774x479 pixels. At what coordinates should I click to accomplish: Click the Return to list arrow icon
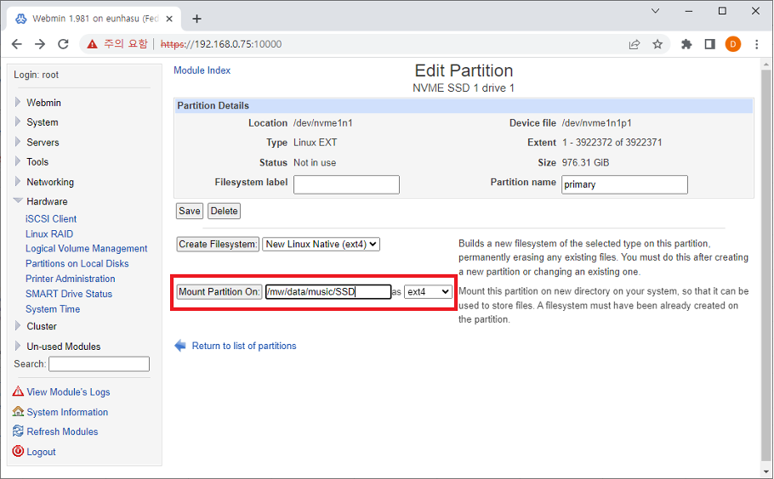tap(179, 346)
